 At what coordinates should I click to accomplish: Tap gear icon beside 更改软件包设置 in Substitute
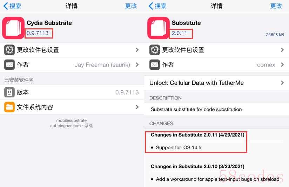pyautogui.click(x=154, y=50)
